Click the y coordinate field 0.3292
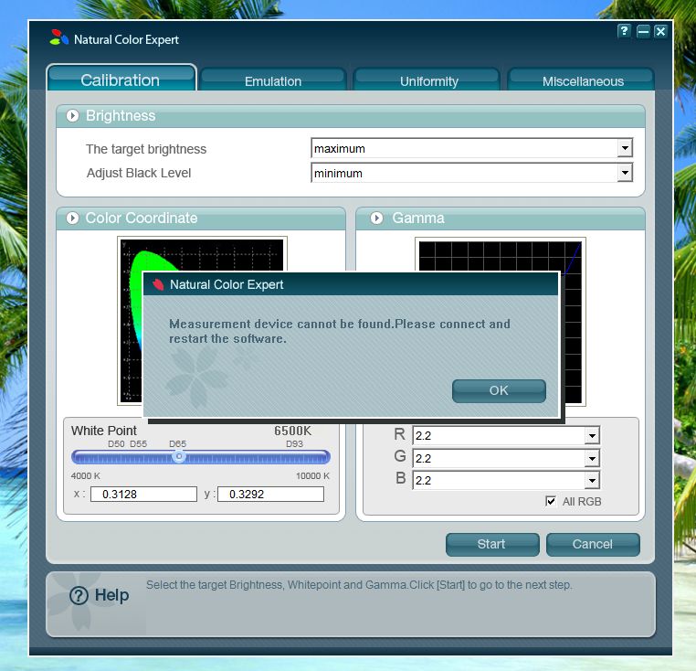 (270, 495)
